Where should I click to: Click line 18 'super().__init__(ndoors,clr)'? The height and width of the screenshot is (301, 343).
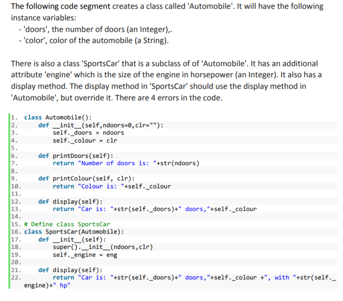(x=103, y=247)
